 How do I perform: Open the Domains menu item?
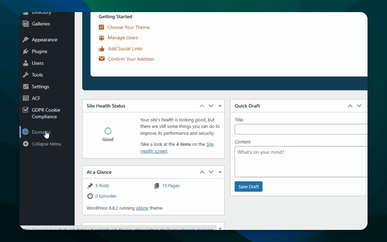41,132
